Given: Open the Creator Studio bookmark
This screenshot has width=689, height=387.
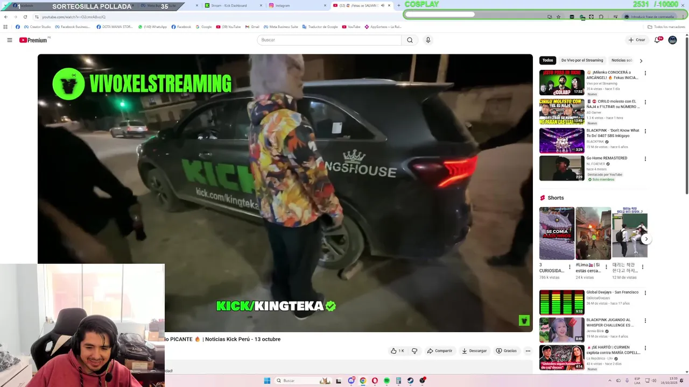Looking at the screenshot, I should [37, 27].
